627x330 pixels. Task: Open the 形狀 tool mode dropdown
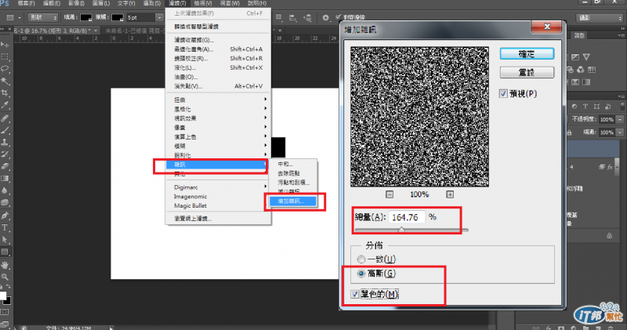point(43,17)
